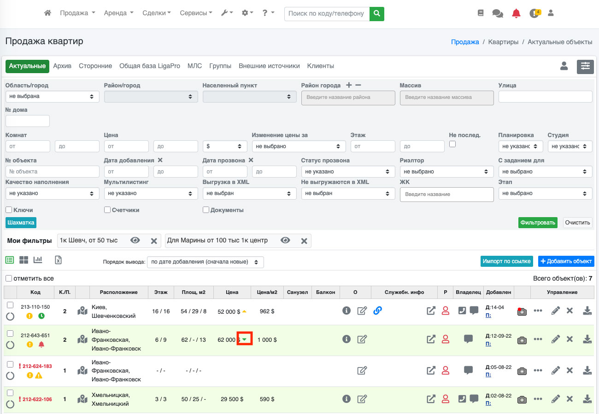Viewport: 599px width, 414px height.
Task: Click blue link icon in first listing
Action: (377, 311)
